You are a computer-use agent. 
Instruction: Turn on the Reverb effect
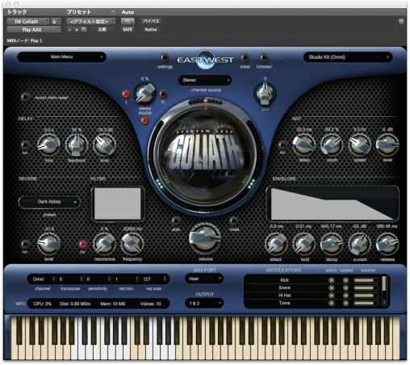tap(25, 244)
